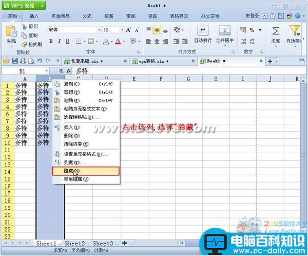Click the Paste icon in ribbon
The image size is (308, 256).
coord(11,31)
